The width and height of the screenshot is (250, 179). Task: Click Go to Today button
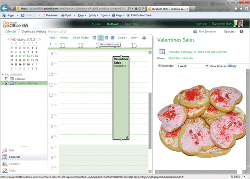(x=81, y=38)
